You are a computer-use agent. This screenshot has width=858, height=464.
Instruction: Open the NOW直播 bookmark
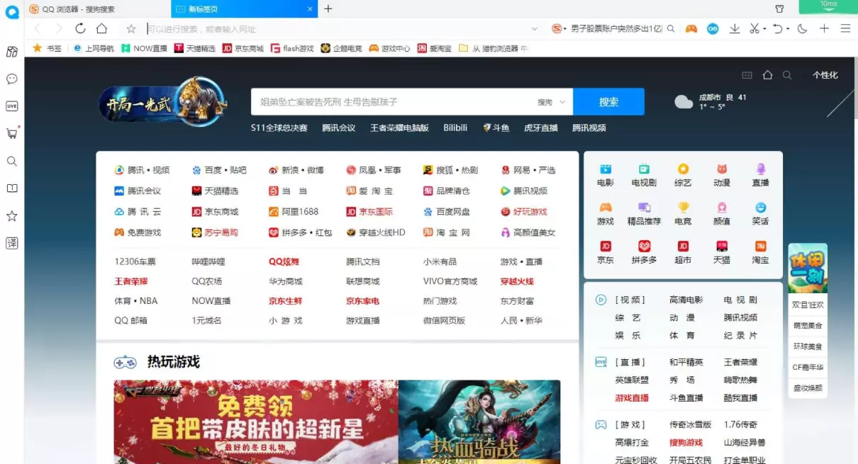(x=144, y=48)
